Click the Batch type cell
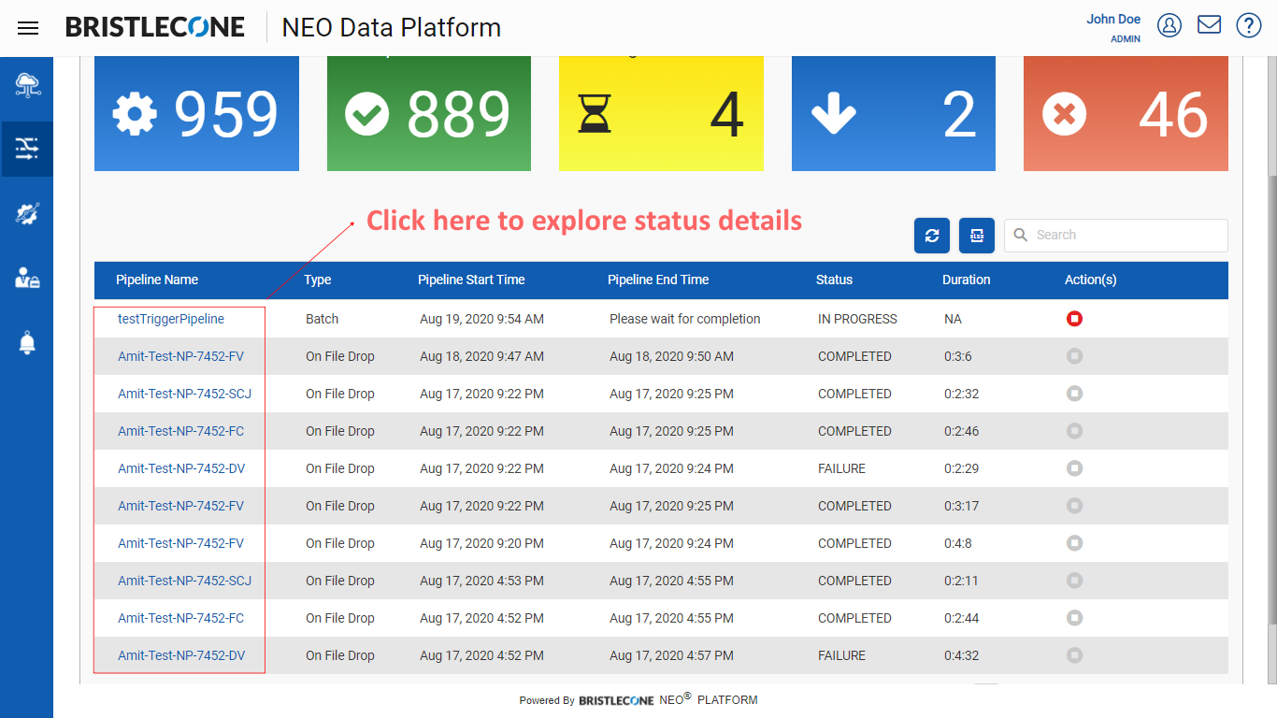 (x=322, y=319)
